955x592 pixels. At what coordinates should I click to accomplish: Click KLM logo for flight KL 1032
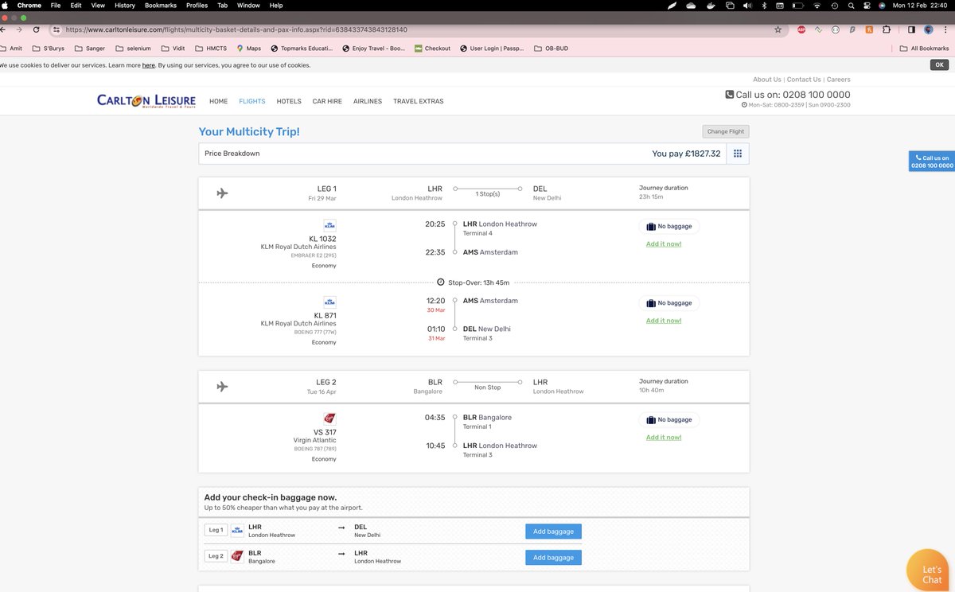pos(329,225)
